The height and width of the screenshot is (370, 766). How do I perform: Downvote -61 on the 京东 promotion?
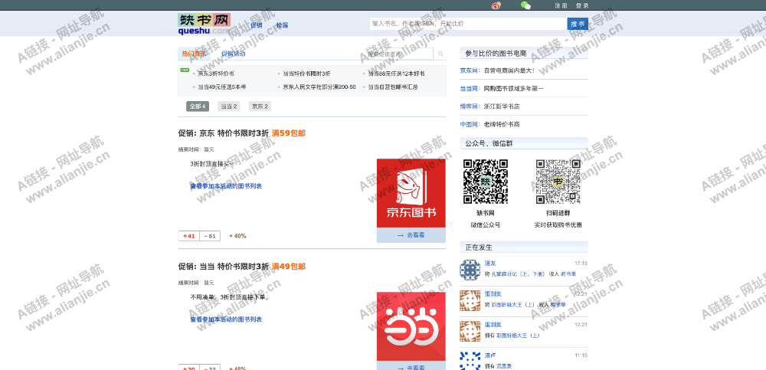[210, 236]
